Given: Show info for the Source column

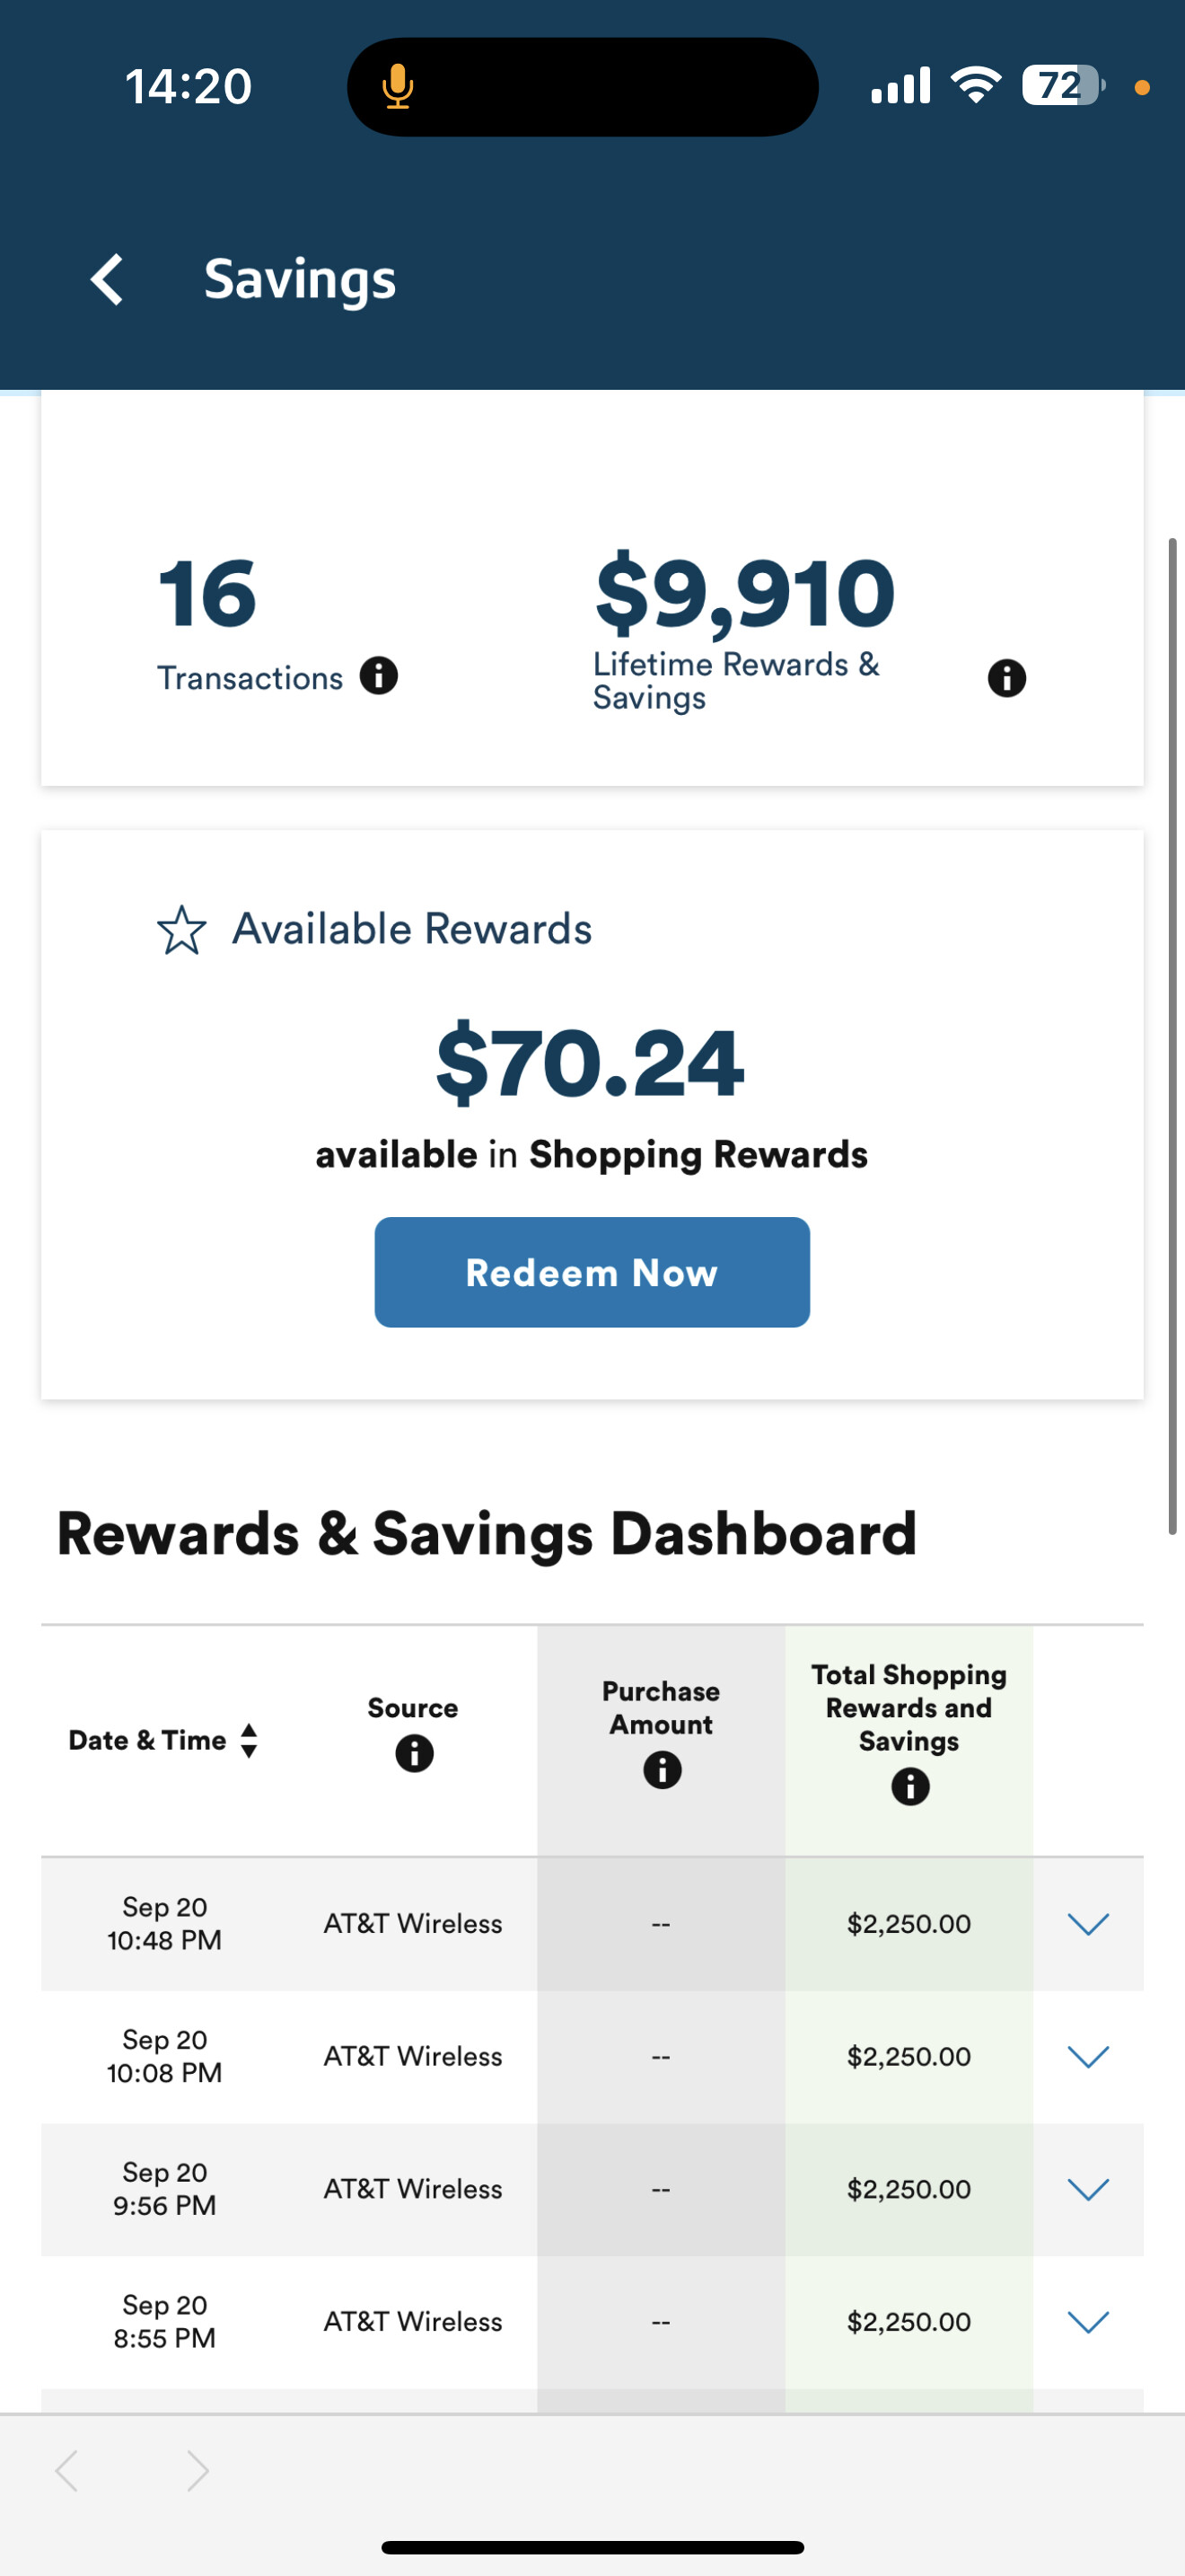Looking at the screenshot, I should tap(414, 1753).
